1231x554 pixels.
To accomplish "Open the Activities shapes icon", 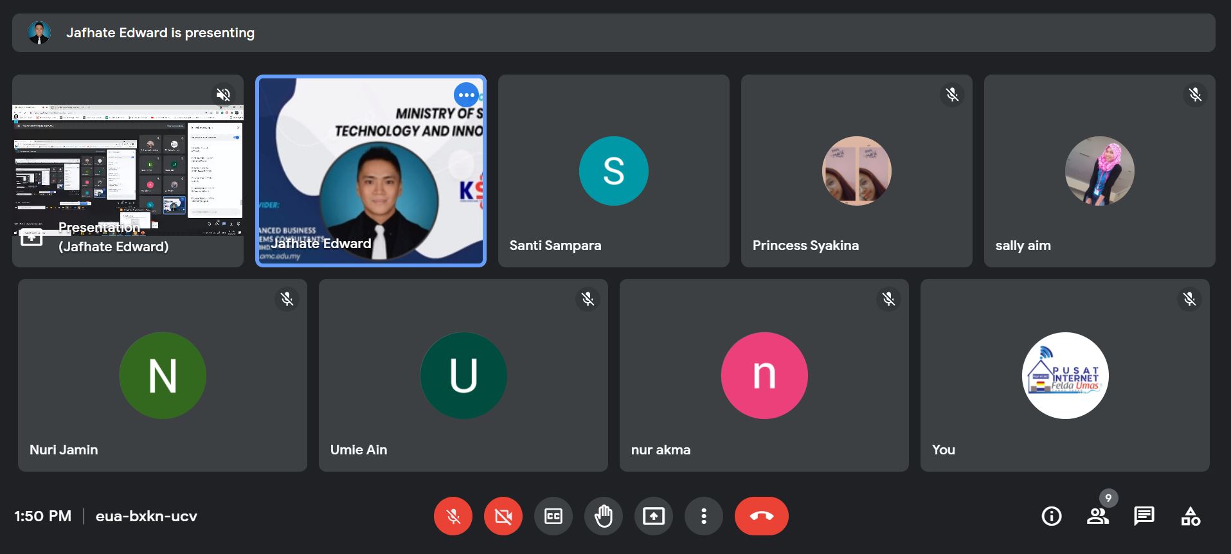I will point(1190,516).
